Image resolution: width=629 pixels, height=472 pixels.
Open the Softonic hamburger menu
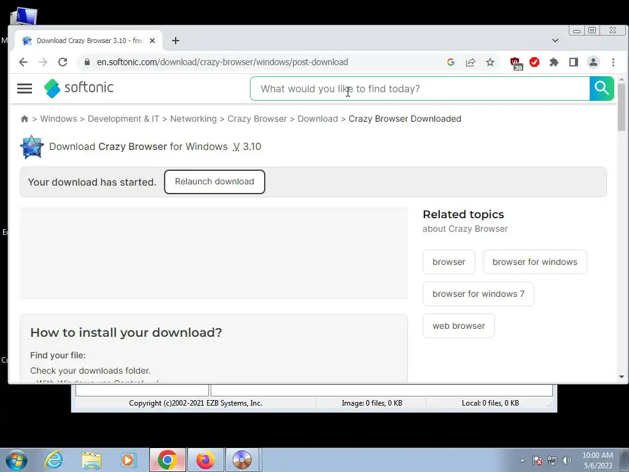pos(25,88)
